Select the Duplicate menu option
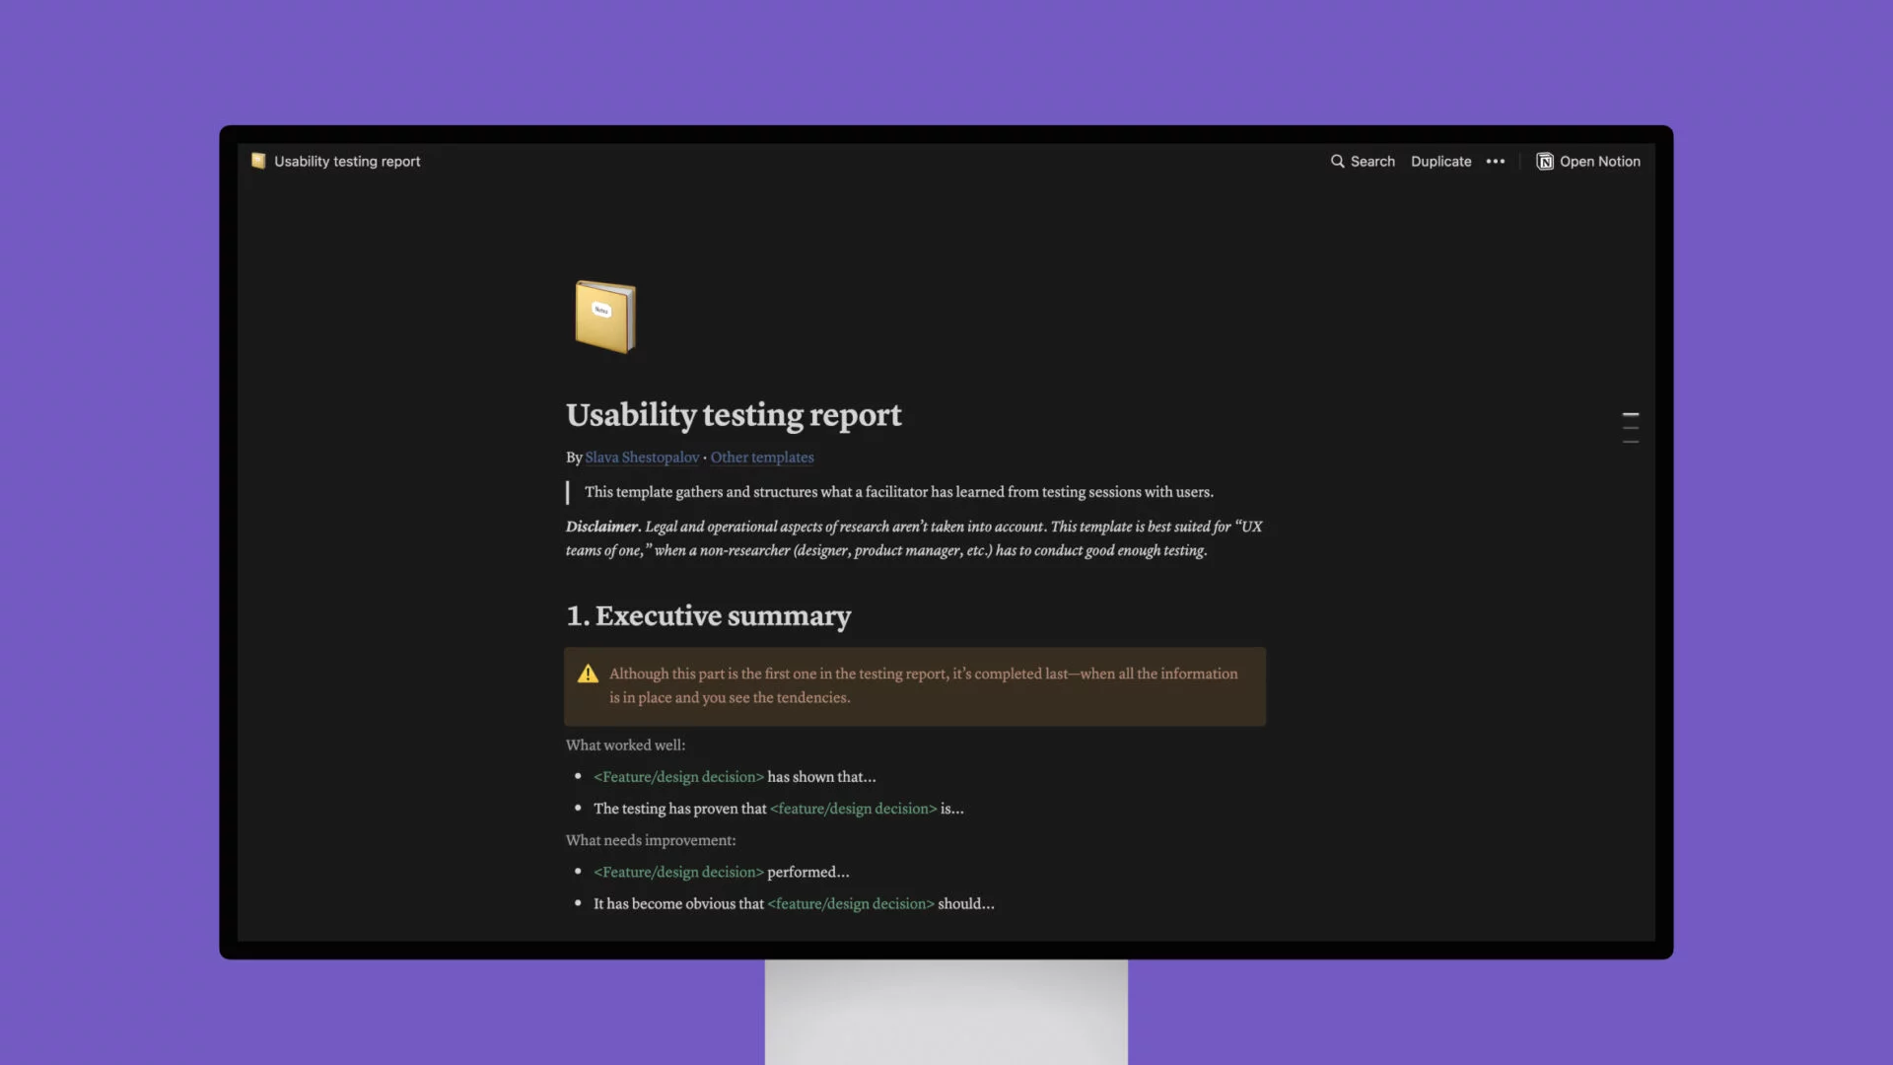Viewport: 1893px width, 1065px height. [x=1440, y=160]
